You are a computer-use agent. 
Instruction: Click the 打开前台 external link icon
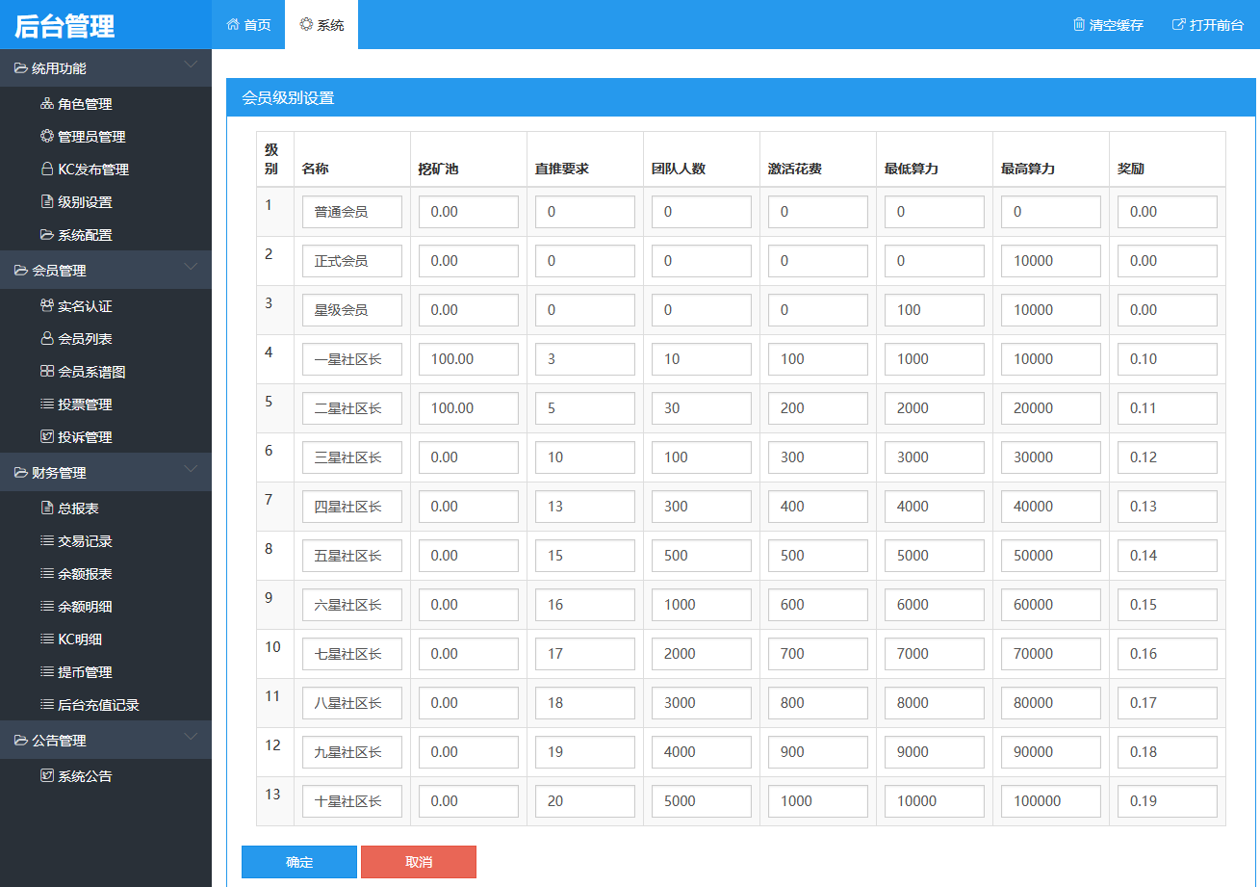click(x=1178, y=25)
